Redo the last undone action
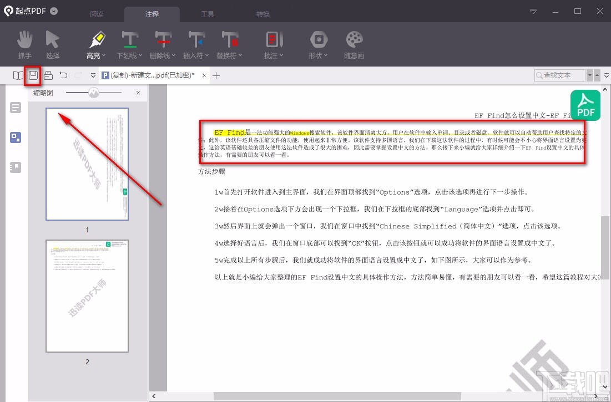This screenshot has height=402, width=611. [78, 75]
